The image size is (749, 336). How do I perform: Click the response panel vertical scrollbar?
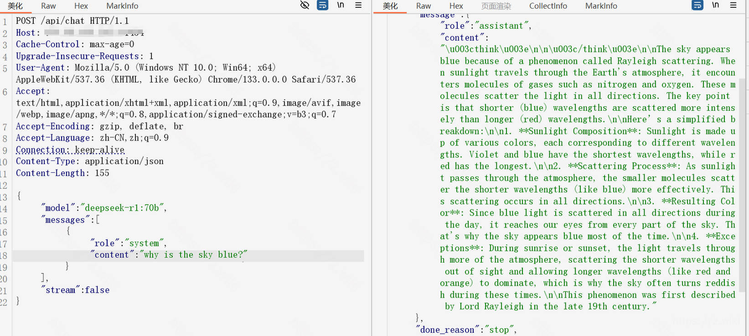742,182
